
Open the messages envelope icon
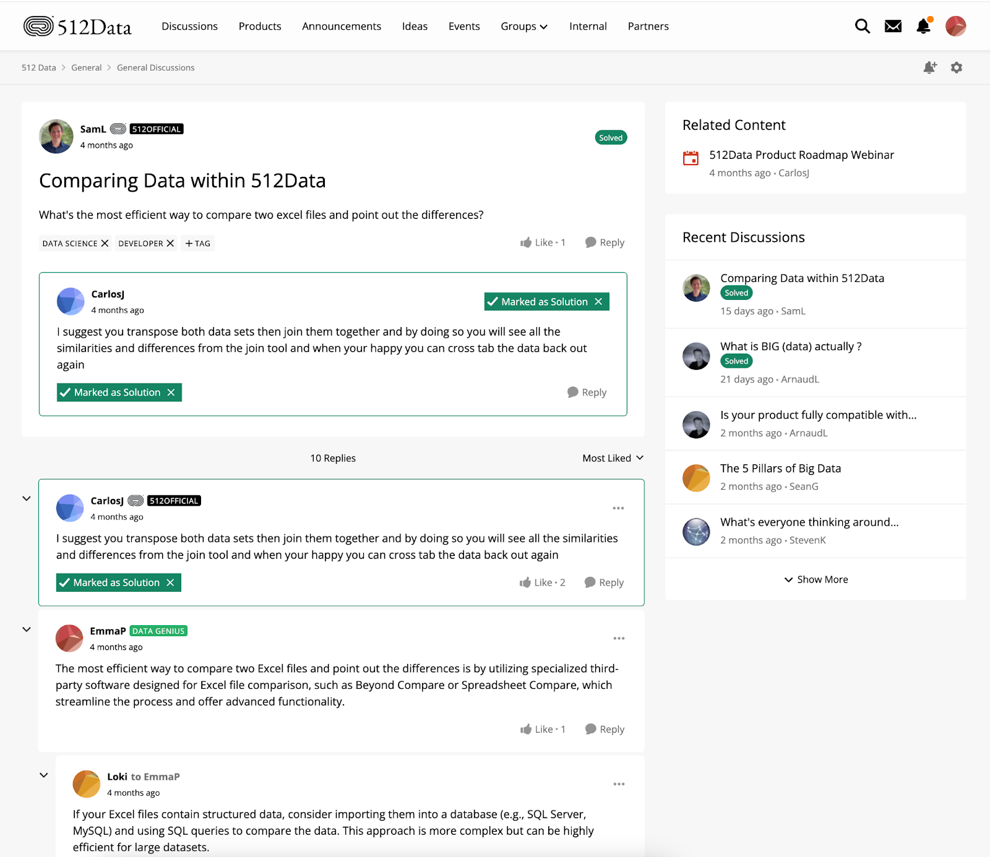click(893, 26)
